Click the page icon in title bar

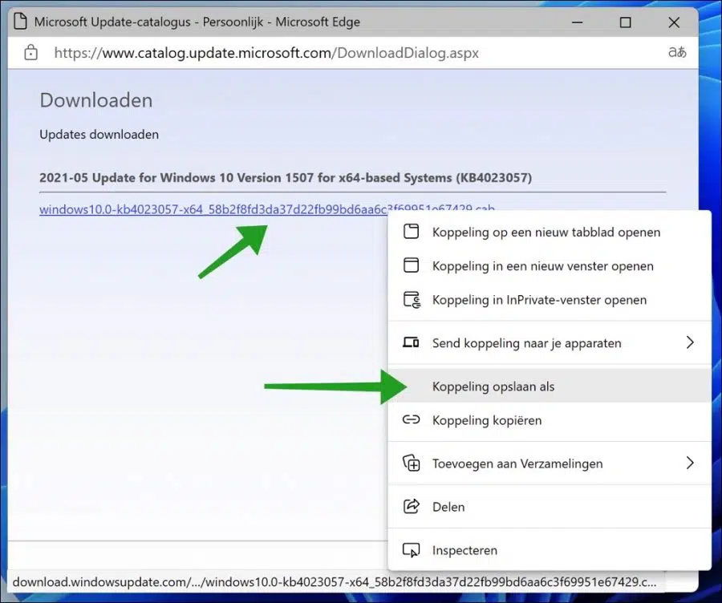(20, 22)
